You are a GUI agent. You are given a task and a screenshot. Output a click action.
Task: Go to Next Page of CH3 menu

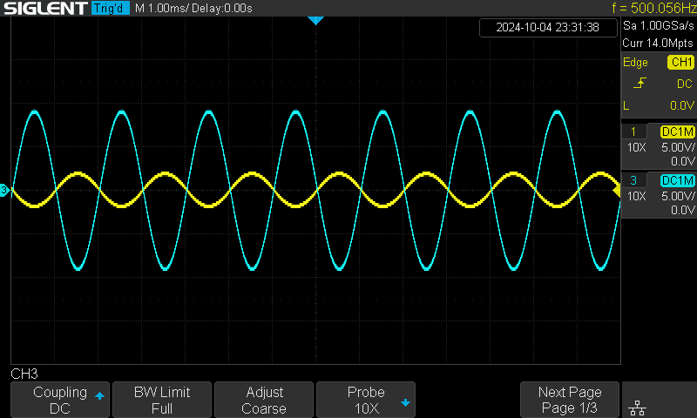[569, 400]
